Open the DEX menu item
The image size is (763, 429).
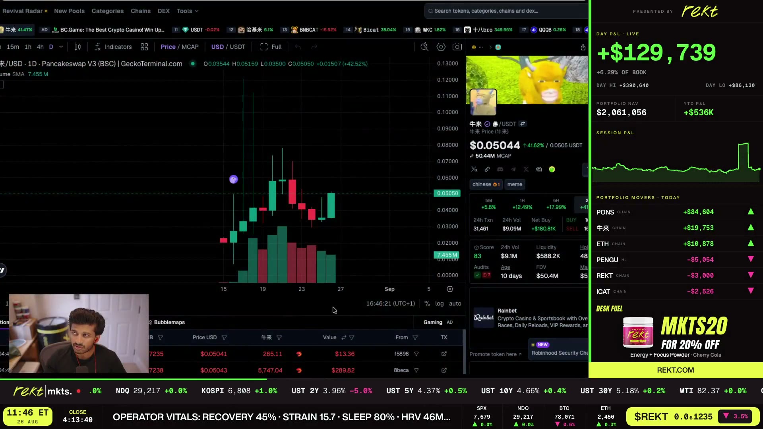tap(164, 11)
